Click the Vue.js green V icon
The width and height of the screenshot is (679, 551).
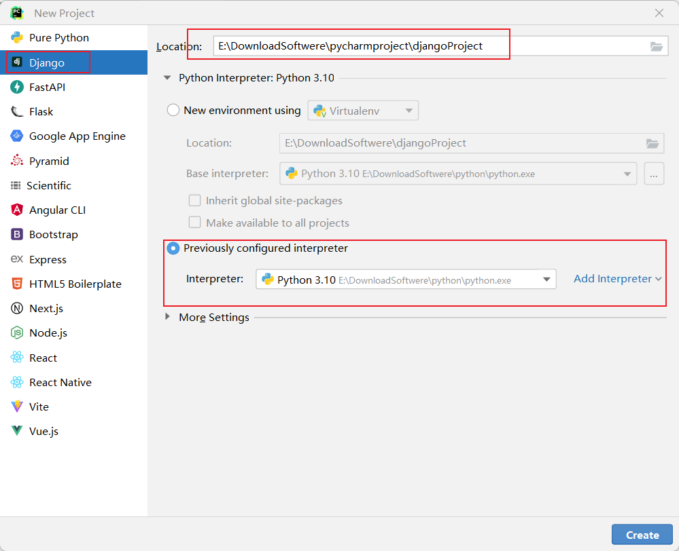tap(17, 431)
